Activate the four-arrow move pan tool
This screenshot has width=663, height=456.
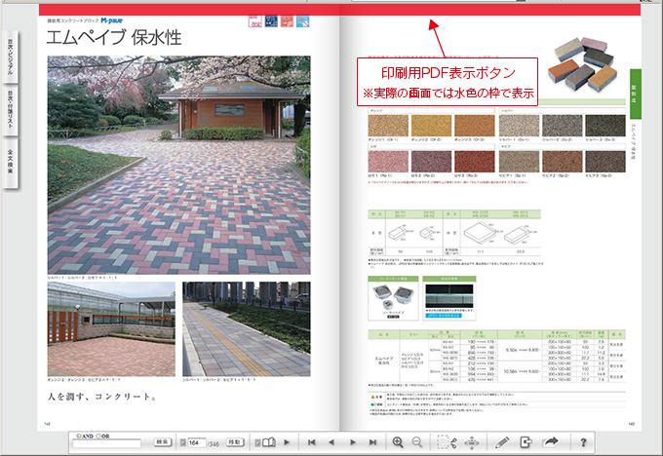[x=472, y=442]
